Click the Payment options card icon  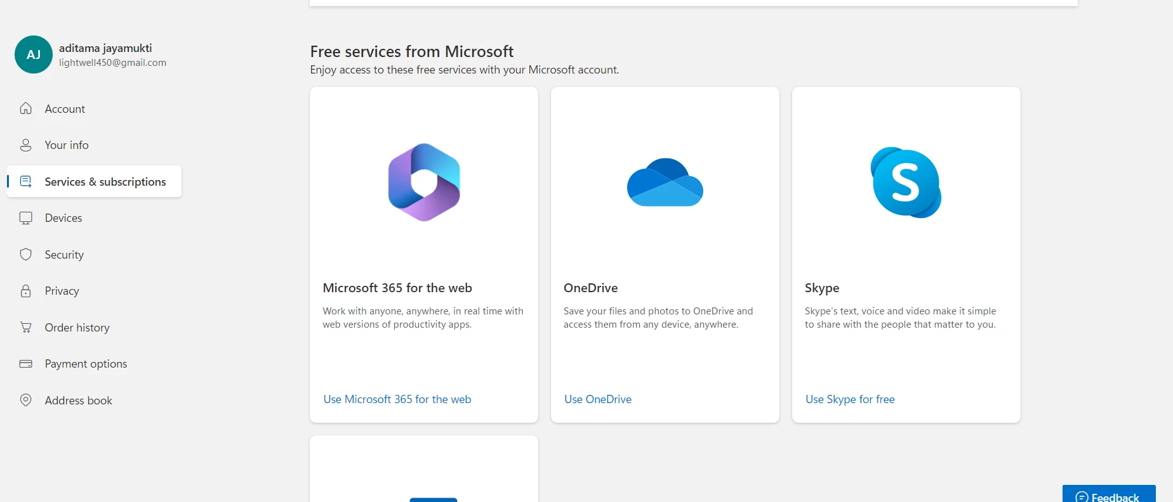tap(26, 364)
